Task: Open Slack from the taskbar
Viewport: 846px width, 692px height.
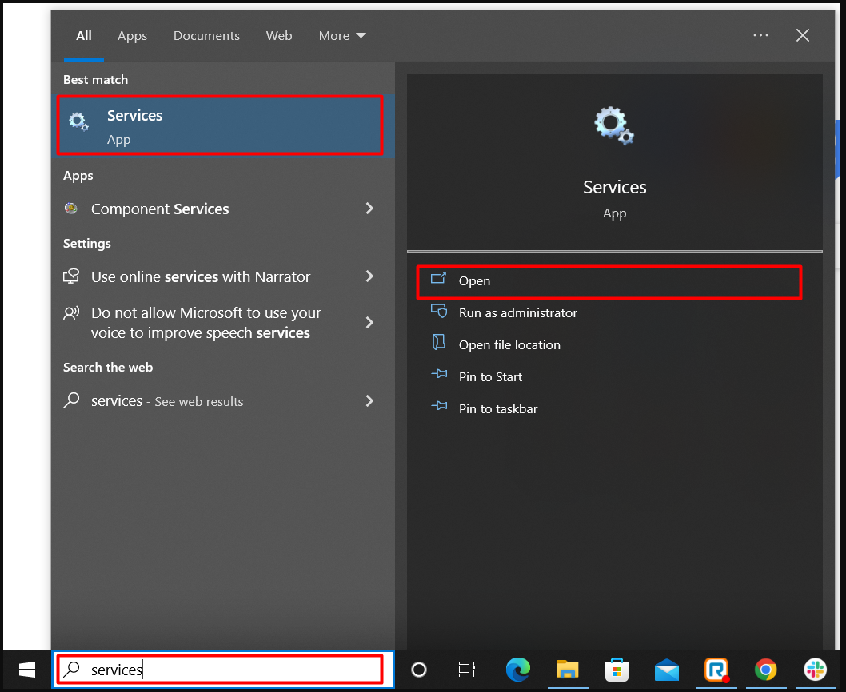Action: click(x=815, y=670)
